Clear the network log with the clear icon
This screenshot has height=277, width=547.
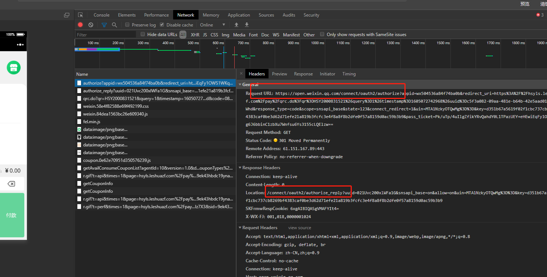pos(91,25)
